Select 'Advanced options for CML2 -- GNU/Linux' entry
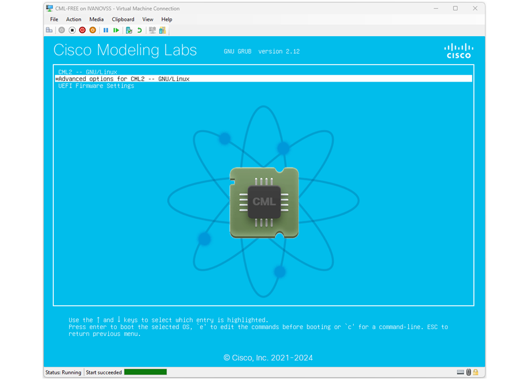The height and width of the screenshot is (379, 529). 264,79
